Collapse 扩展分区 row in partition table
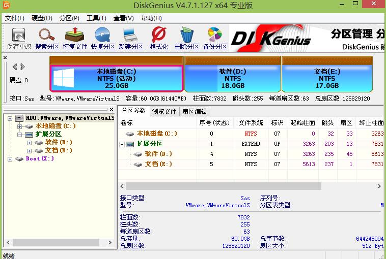Screen dimensions: 386x259 coord(122,144)
